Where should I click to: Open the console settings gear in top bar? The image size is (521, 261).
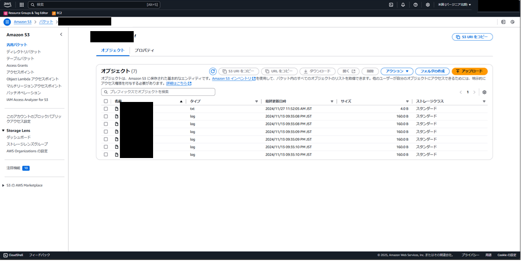click(428, 5)
